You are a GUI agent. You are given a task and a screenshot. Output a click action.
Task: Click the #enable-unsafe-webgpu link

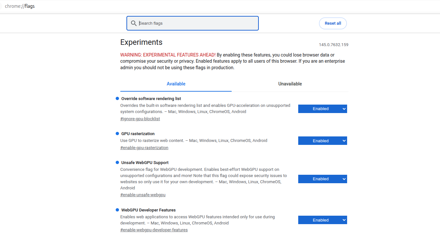[x=143, y=195]
